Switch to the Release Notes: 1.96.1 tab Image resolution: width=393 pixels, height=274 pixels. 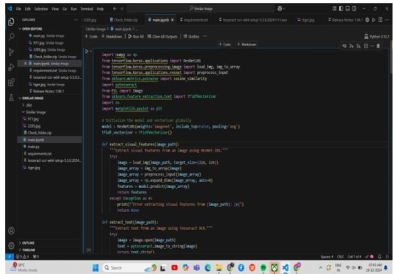345,20
